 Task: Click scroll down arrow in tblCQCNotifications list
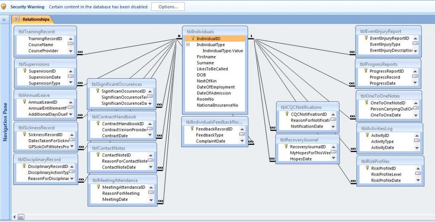(x=333, y=127)
